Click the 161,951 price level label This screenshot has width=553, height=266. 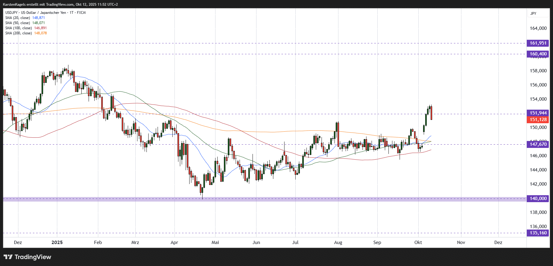coord(538,43)
